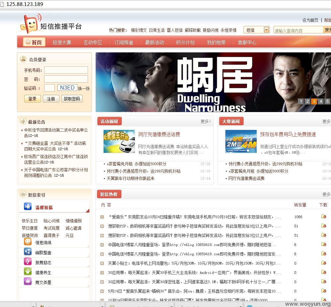This screenshot has width=331, height=307.
Task: Click the 注册 button
Action: click(51, 99)
